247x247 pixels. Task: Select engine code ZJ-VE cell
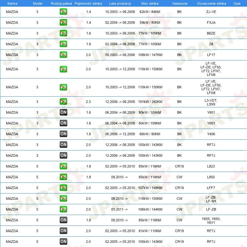211,12
